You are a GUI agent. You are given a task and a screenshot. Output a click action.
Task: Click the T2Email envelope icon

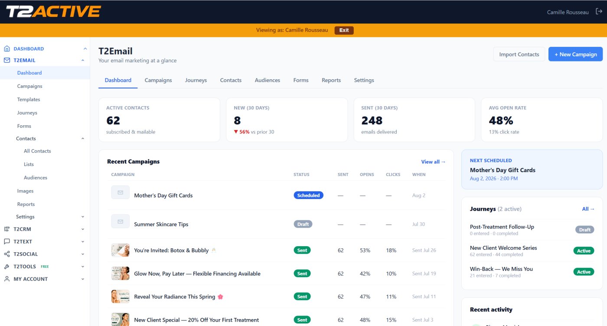7,60
